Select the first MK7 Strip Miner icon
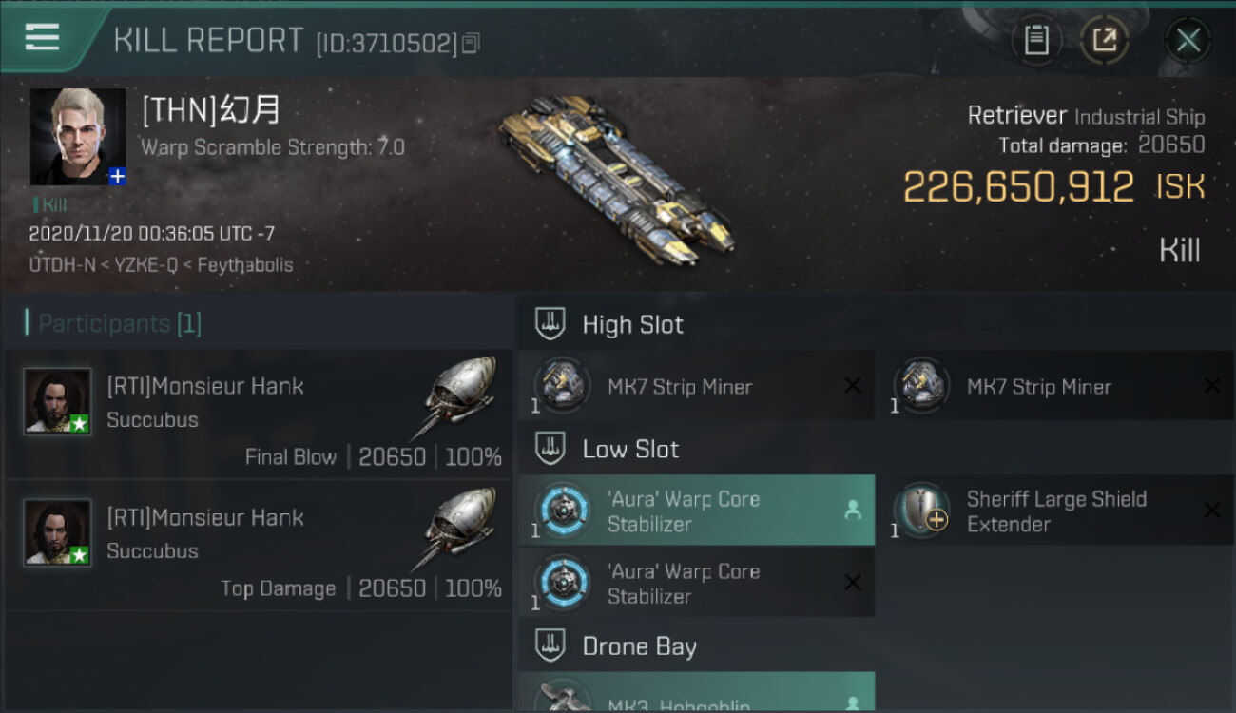Image resolution: width=1236 pixels, height=713 pixels. [561, 385]
